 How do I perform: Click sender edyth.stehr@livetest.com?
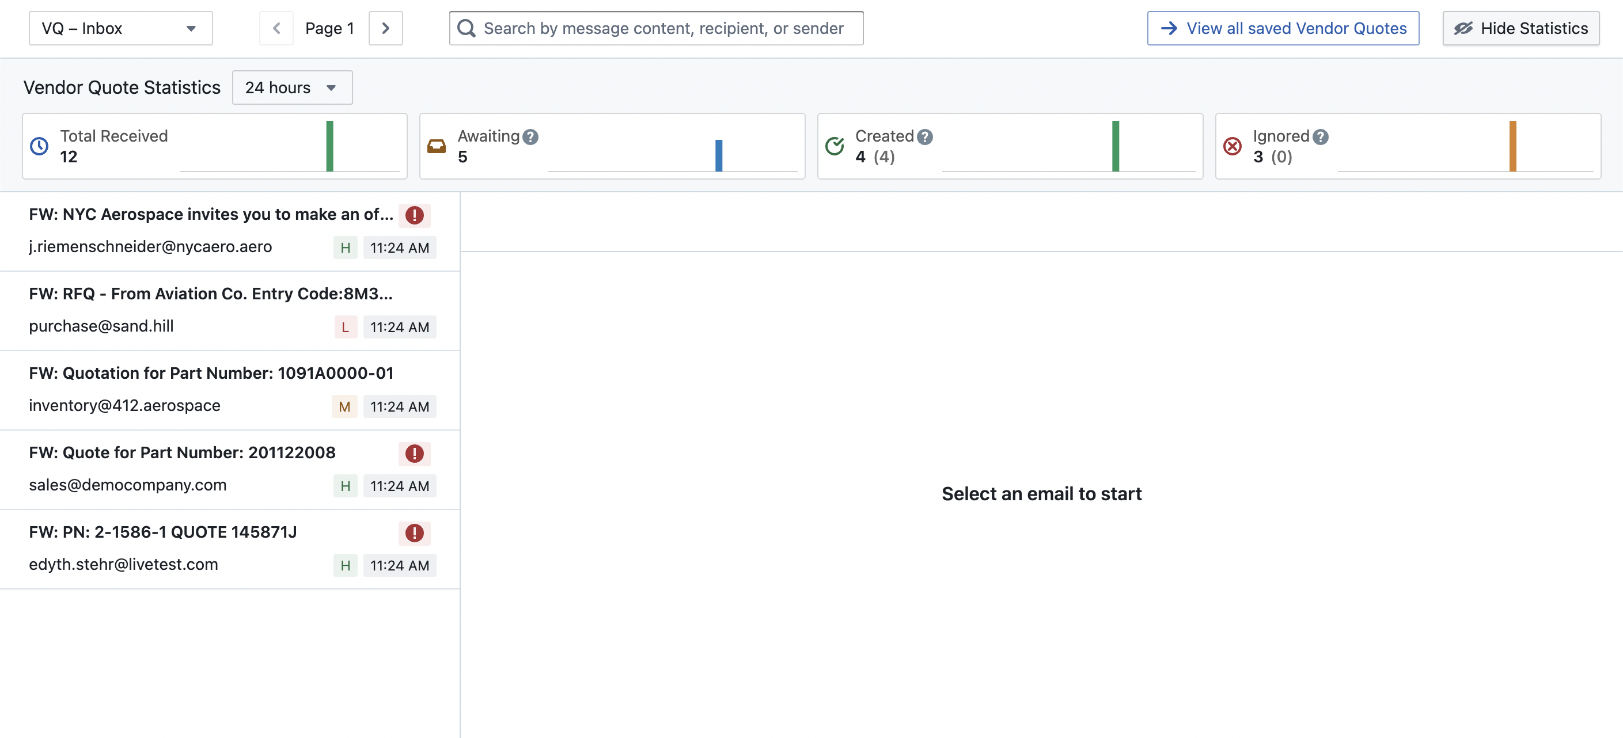point(123,564)
